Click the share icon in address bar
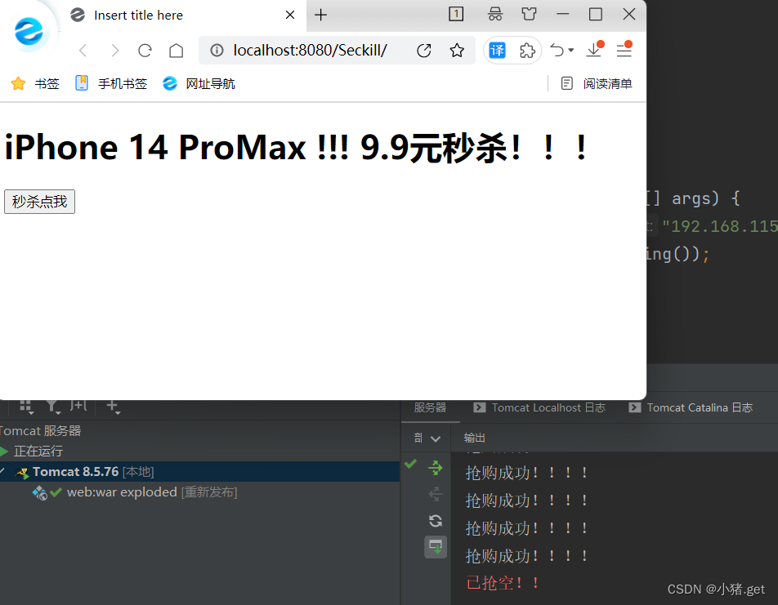The height and width of the screenshot is (605, 778). click(x=423, y=50)
